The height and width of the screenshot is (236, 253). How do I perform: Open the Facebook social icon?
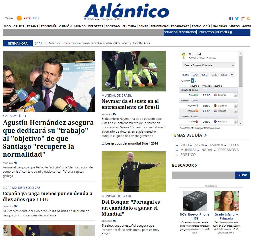coord(231,18)
